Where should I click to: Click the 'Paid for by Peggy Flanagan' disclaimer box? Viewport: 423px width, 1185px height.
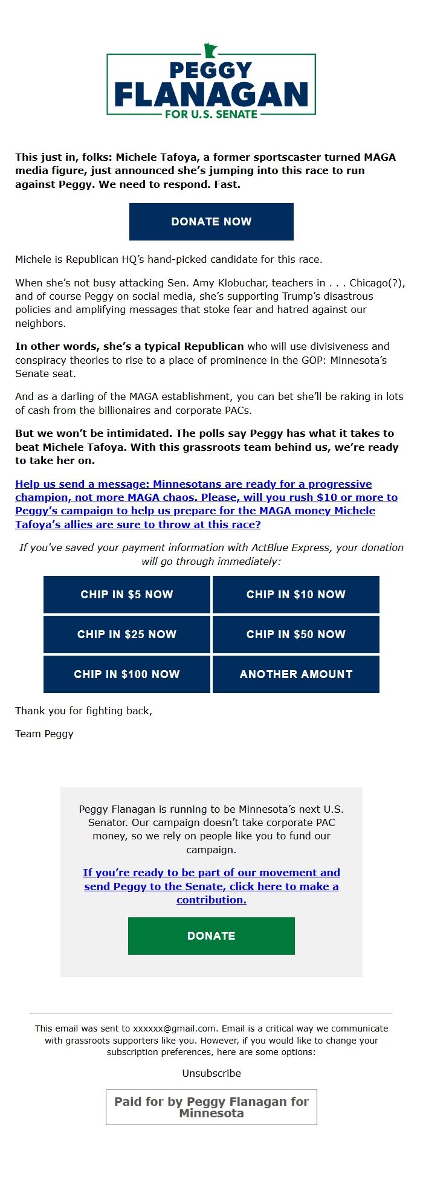(x=211, y=1107)
